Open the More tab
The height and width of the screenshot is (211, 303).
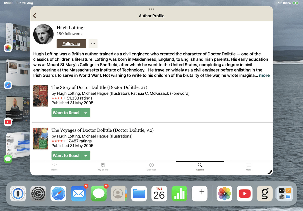249,167
